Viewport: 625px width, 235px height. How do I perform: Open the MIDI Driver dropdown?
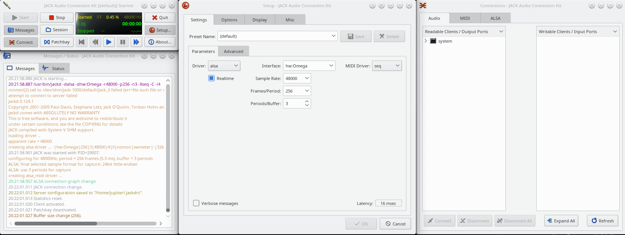[387, 66]
